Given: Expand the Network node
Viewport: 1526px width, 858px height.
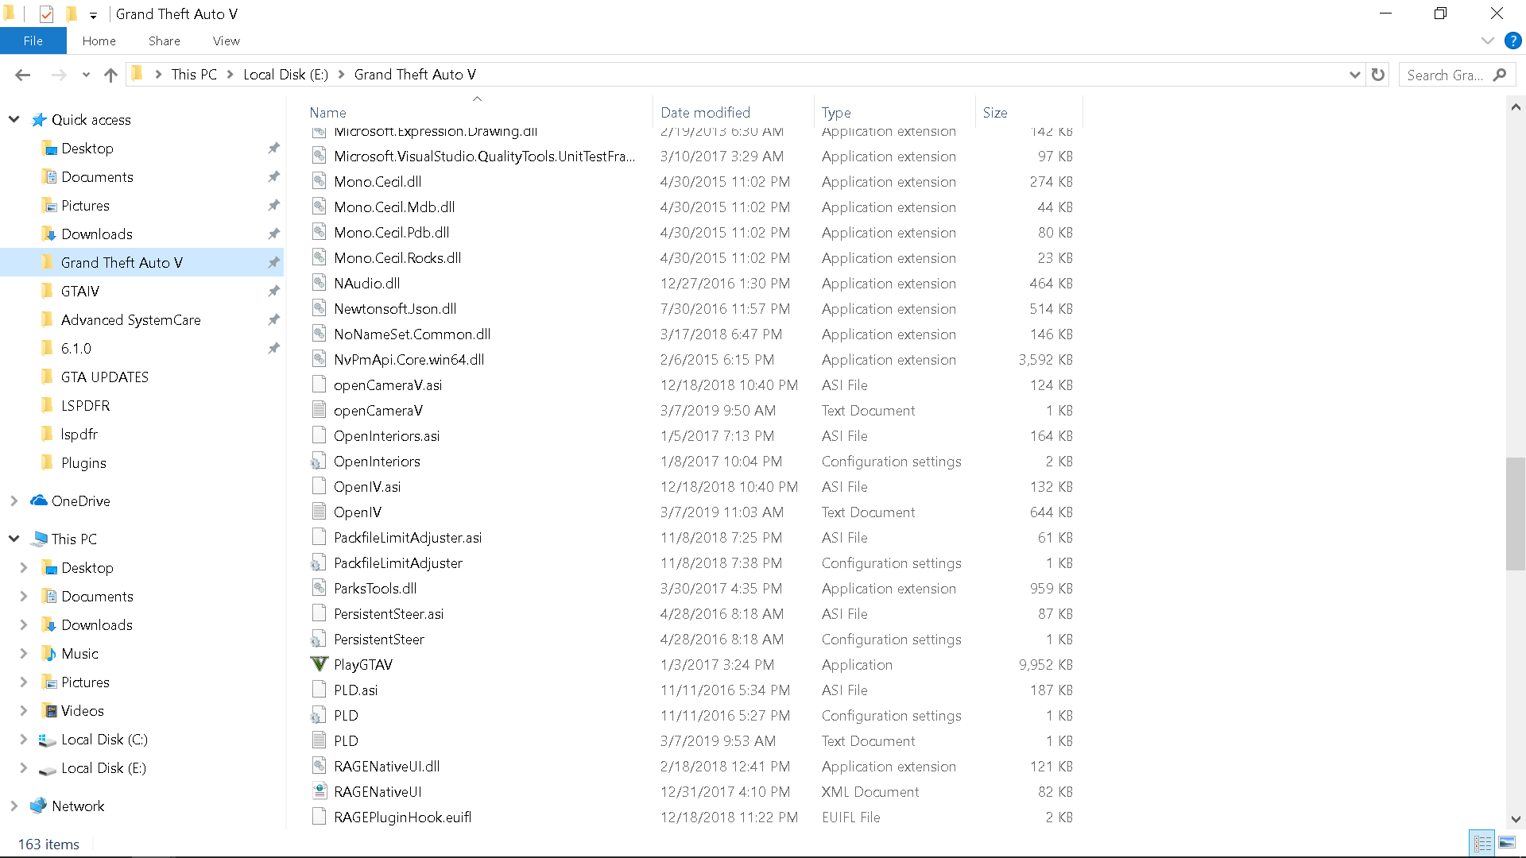Looking at the screenshot, I should [x=14, y=806].
